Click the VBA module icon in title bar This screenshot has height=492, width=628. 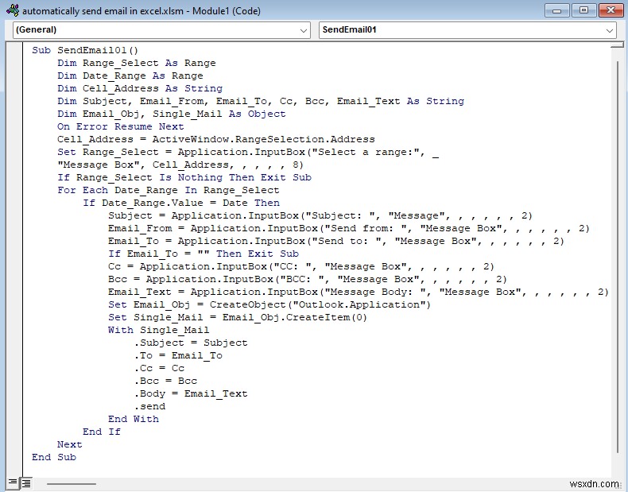pyautogui.click(x=13, y=11)
